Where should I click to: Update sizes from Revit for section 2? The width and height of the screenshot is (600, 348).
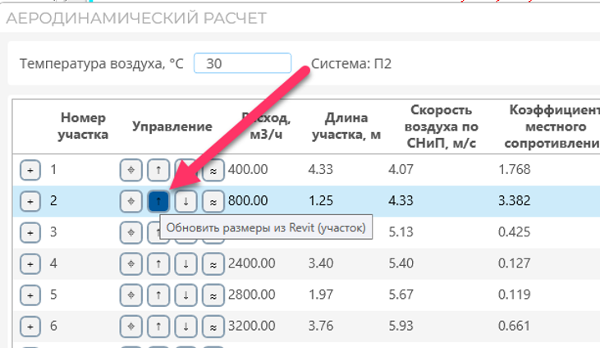pos(158,201)
